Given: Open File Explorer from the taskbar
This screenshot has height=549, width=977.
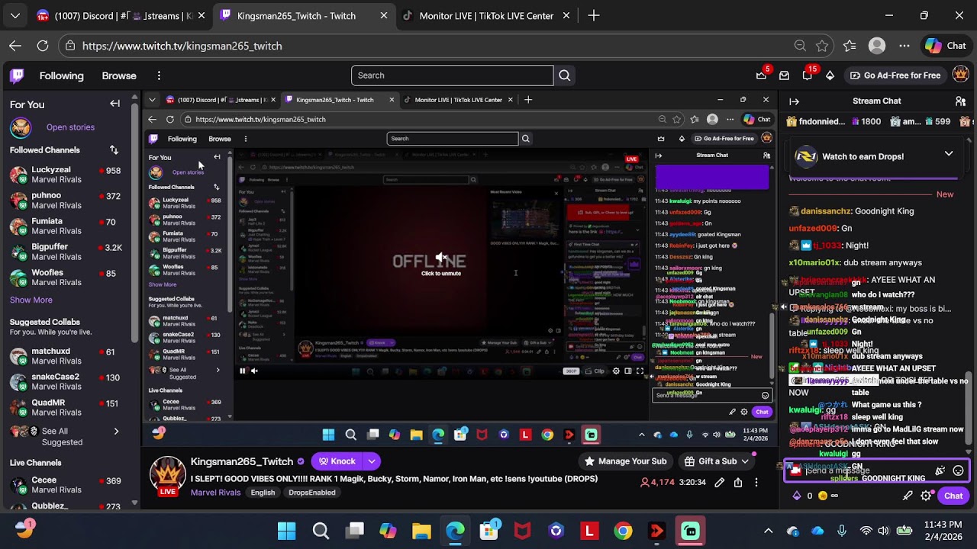Looking at the screenshot, I should [x=421, y=531].
